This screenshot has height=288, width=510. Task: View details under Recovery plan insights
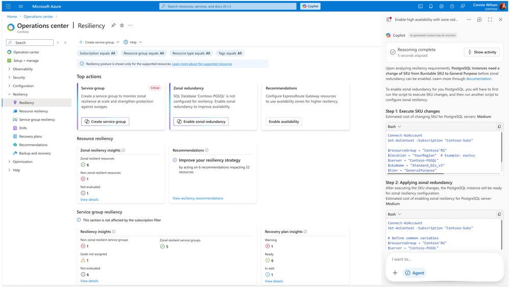click(x=274, y=281)
